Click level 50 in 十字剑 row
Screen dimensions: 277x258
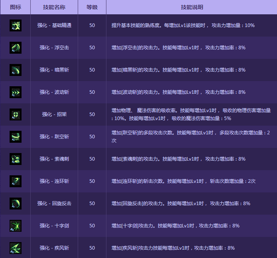(x=92, y=226)
